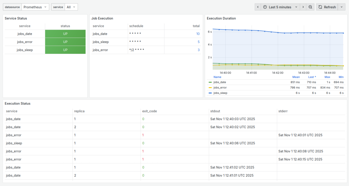
Task: Click the Refresh dashboard button
Action: 327,7
